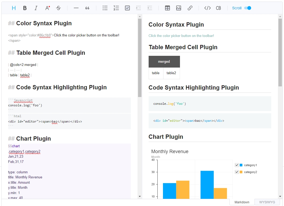Click the 'table' preview table cell
Screen dimensions: 284x206
[156, 73]
